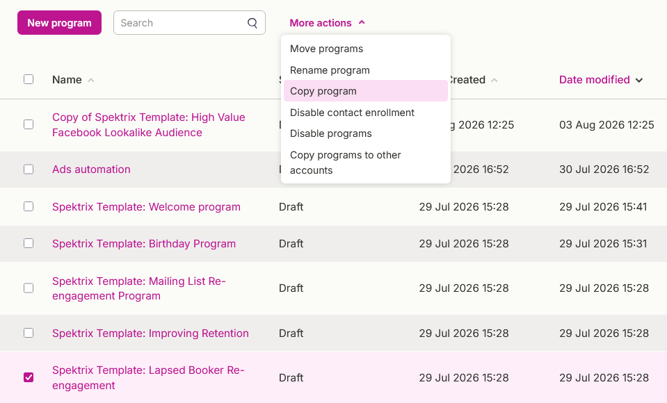Tick Improving Retention row checkbox
The image size is (667, 403).
pyautogui.click(x=29, y=333)
